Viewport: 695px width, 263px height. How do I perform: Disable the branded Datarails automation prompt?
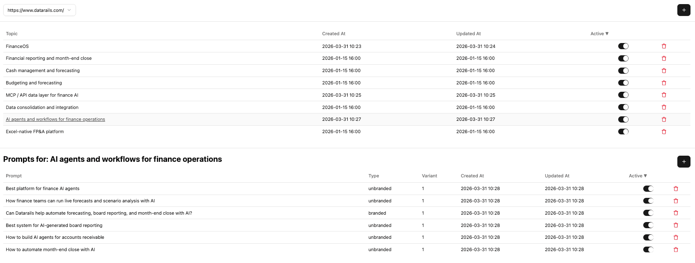pyautogui.click(x=648, y=213)
